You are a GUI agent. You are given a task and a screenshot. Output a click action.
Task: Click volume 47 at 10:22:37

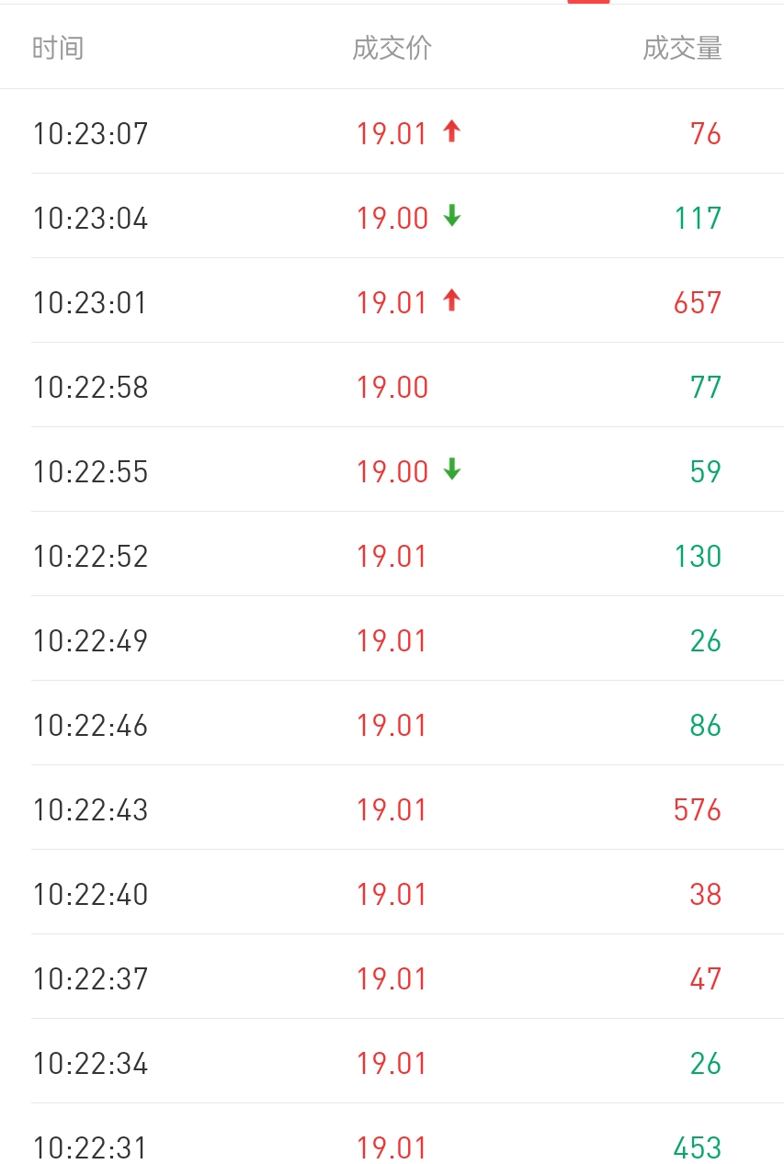(705, 979)
